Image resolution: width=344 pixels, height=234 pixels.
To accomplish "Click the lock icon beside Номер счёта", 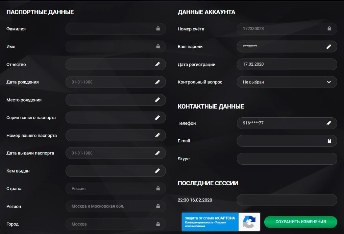I will [329, 29].
